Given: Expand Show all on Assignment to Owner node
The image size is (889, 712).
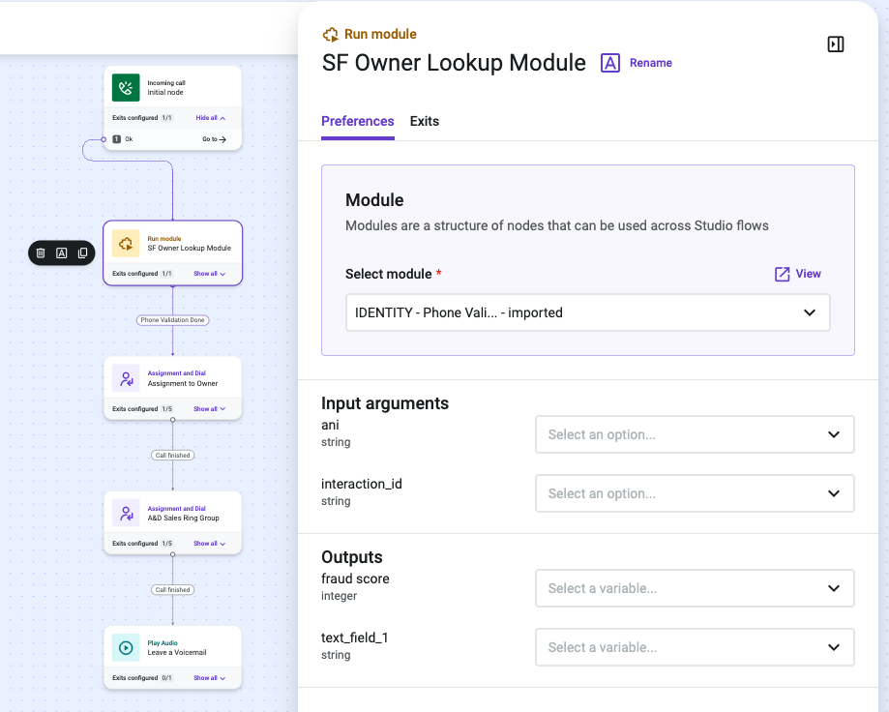Looking at the screenshot, I should click(x=209, y=408).
